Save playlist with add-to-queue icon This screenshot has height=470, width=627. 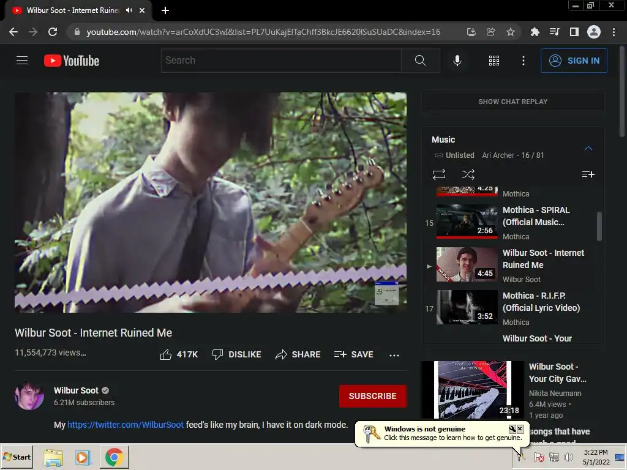pyautogui.click(x=588, y=174)
